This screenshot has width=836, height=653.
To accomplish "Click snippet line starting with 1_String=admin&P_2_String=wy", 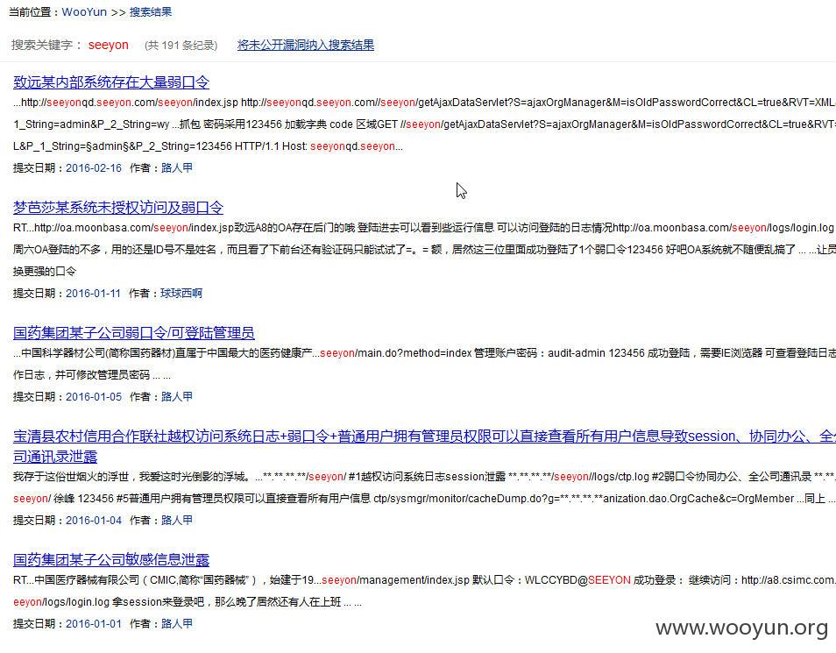I will click(x=424, y=124).
